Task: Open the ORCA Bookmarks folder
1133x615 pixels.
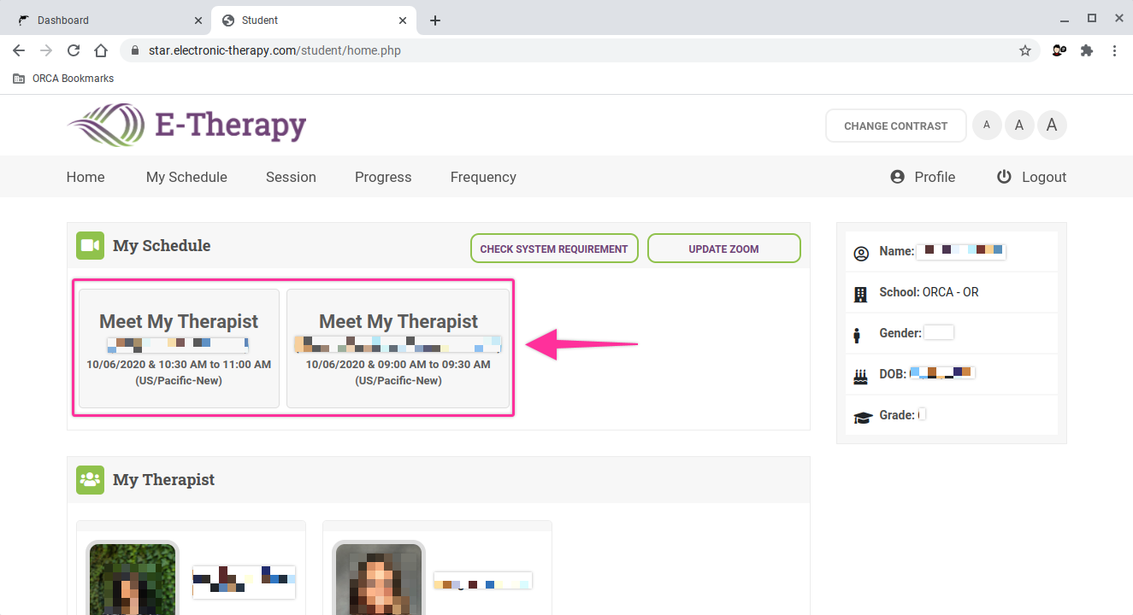Action: coord(63,79)
